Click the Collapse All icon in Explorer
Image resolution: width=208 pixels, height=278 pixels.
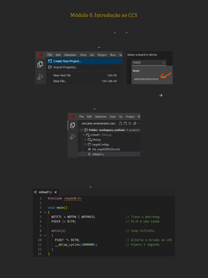(x=135, y=124)
